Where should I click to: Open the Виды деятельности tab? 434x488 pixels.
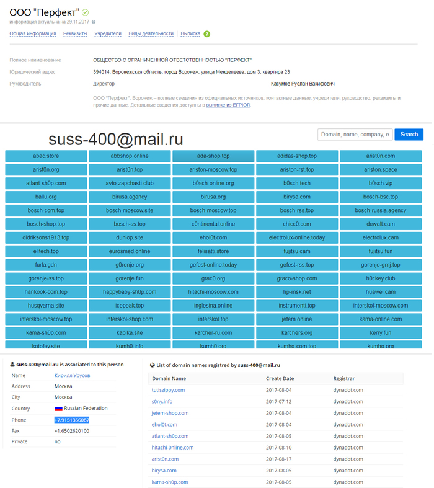pyautogui.click(x=151, y=33)
